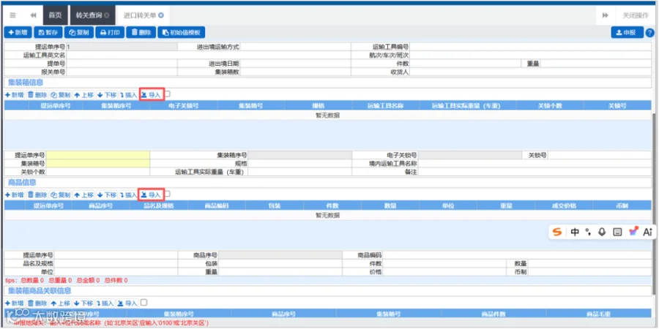659x329 pixels.
Task: Toggle the checkbox beside 集装箱信息 导入
Action: tap(167, 94)
